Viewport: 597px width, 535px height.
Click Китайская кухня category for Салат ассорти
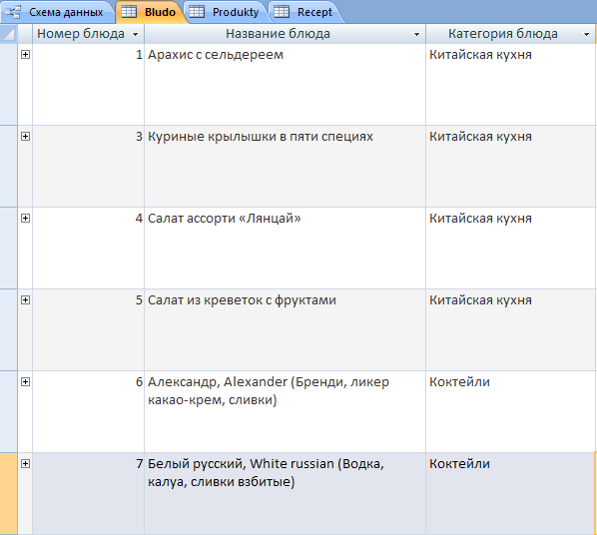tap(511, 249)
